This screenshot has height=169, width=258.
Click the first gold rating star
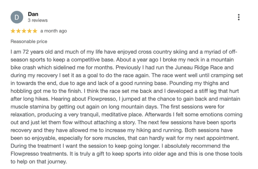click(13, 31)
